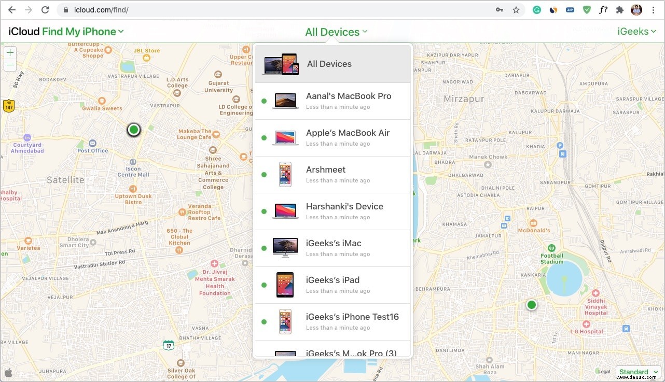Open Standard map type dropdown

[638, 372]
